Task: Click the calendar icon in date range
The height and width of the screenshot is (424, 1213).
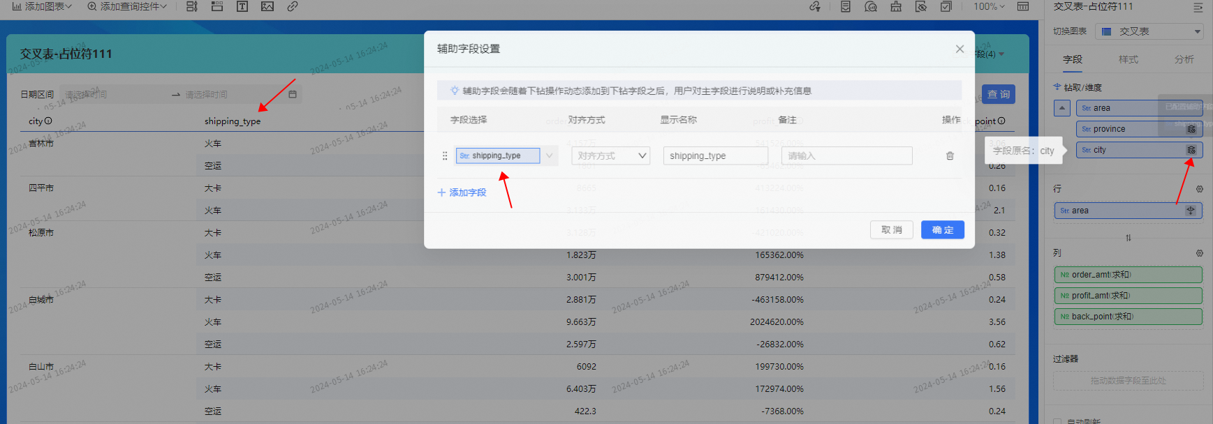Action: [x=293, y=94]
